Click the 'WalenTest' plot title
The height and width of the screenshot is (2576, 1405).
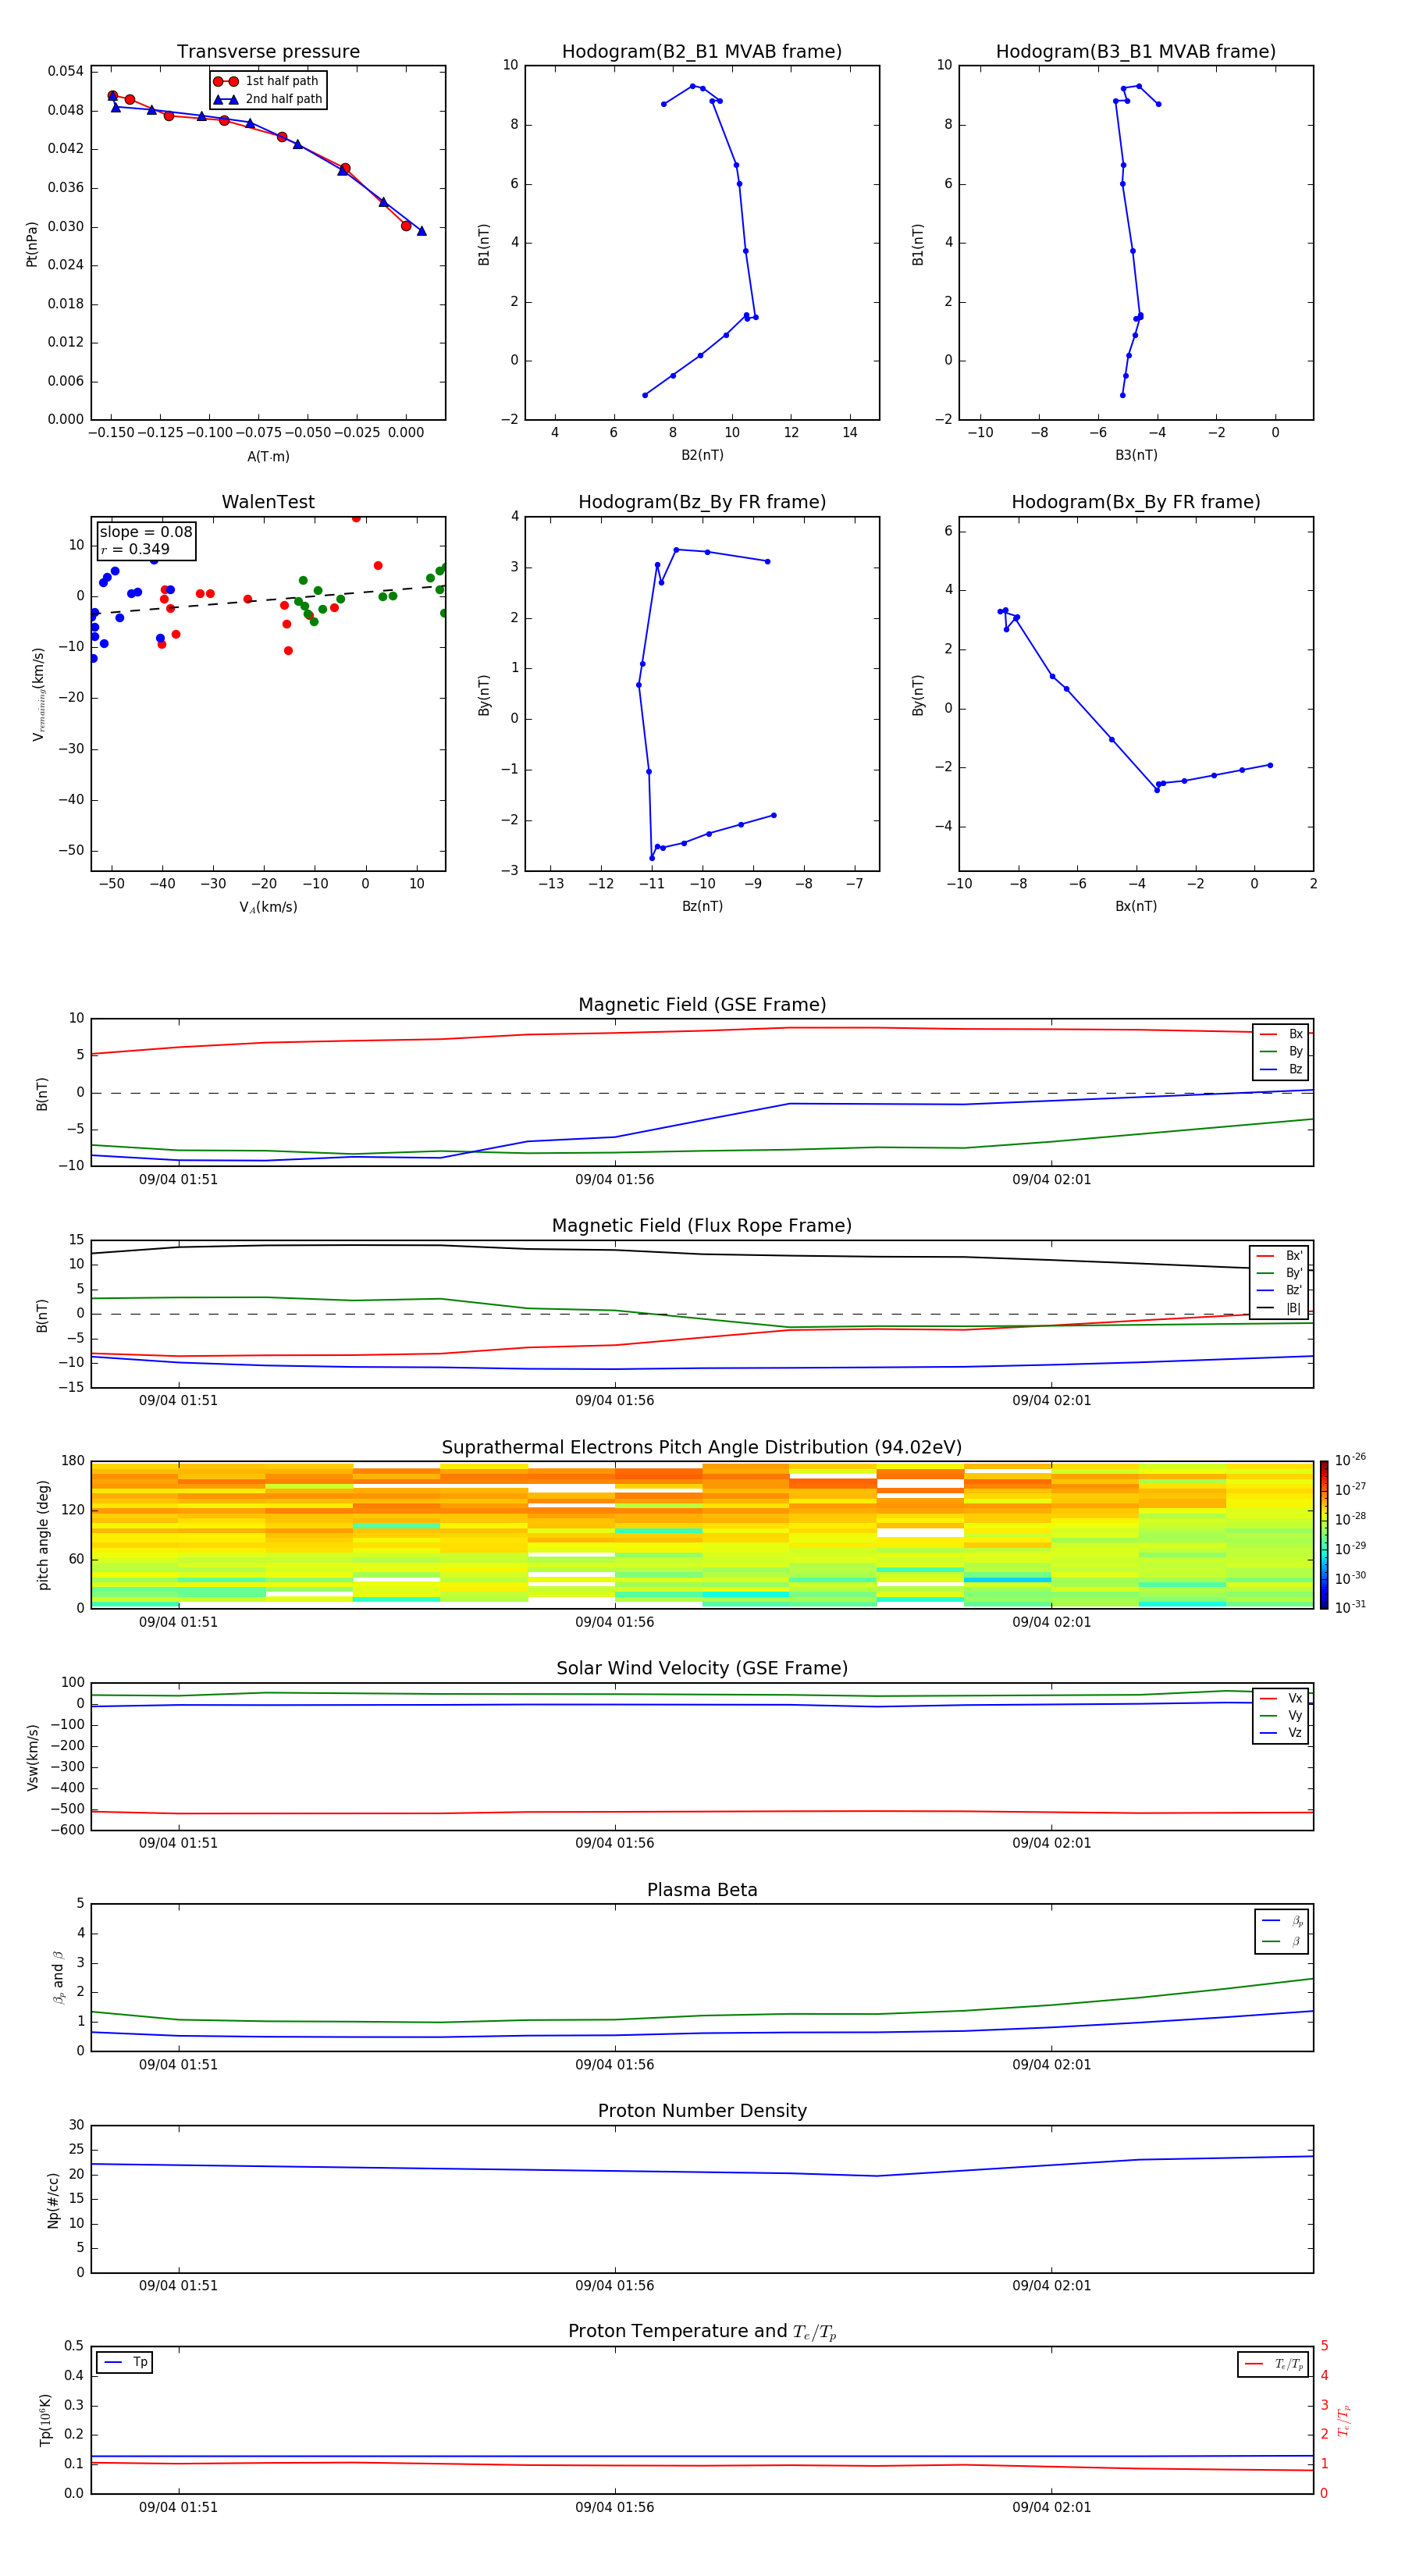[268, 502]
